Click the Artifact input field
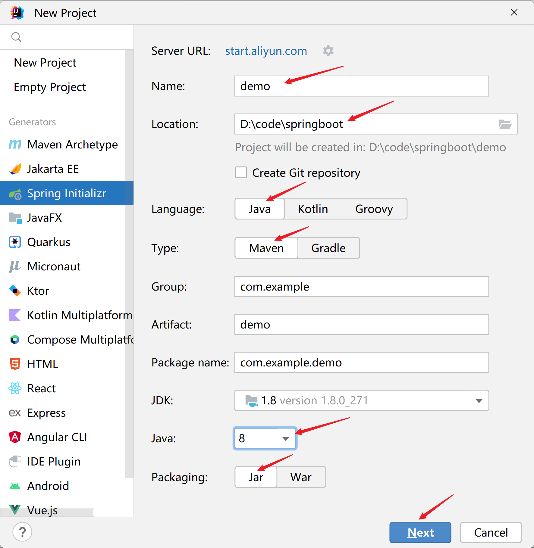This screenshot has width=534, height=548. [362, 325]
